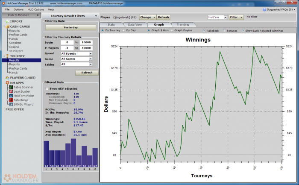Collapse the left sidebar with minimize arrows
Viewport: 299px width, 185px height.
[x=38, y=15]
